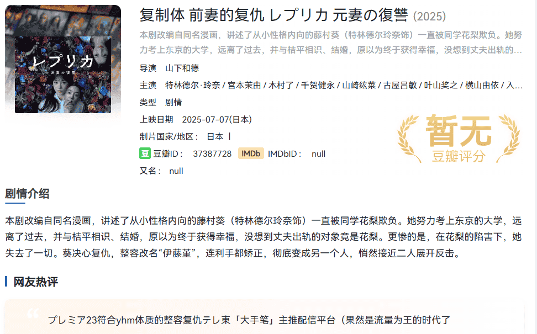Select the 剧情 genre tag
This screenshot has height=334, width=537.
coord(173,102)
